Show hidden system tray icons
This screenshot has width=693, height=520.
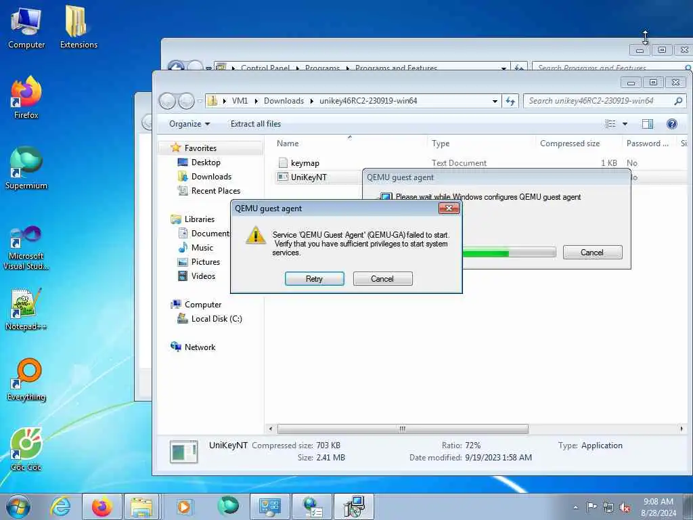tap(575, 507)
